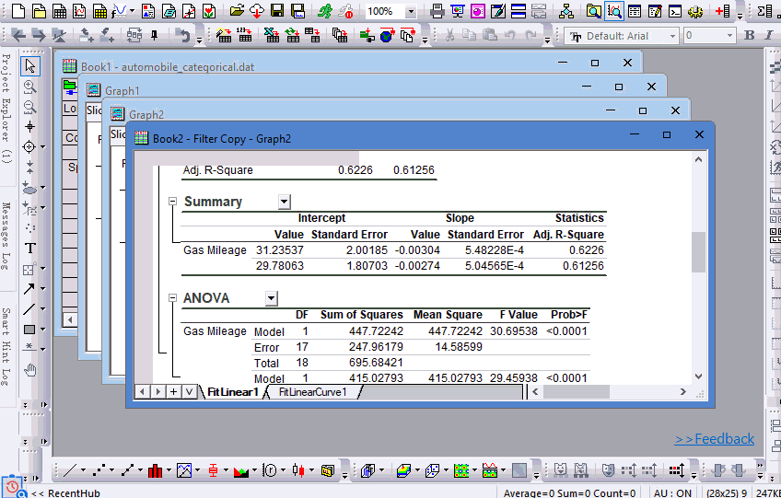Select the Pointer tool in the left toolbar
This screenshot has height=498, width=781.
coord(30,66)
